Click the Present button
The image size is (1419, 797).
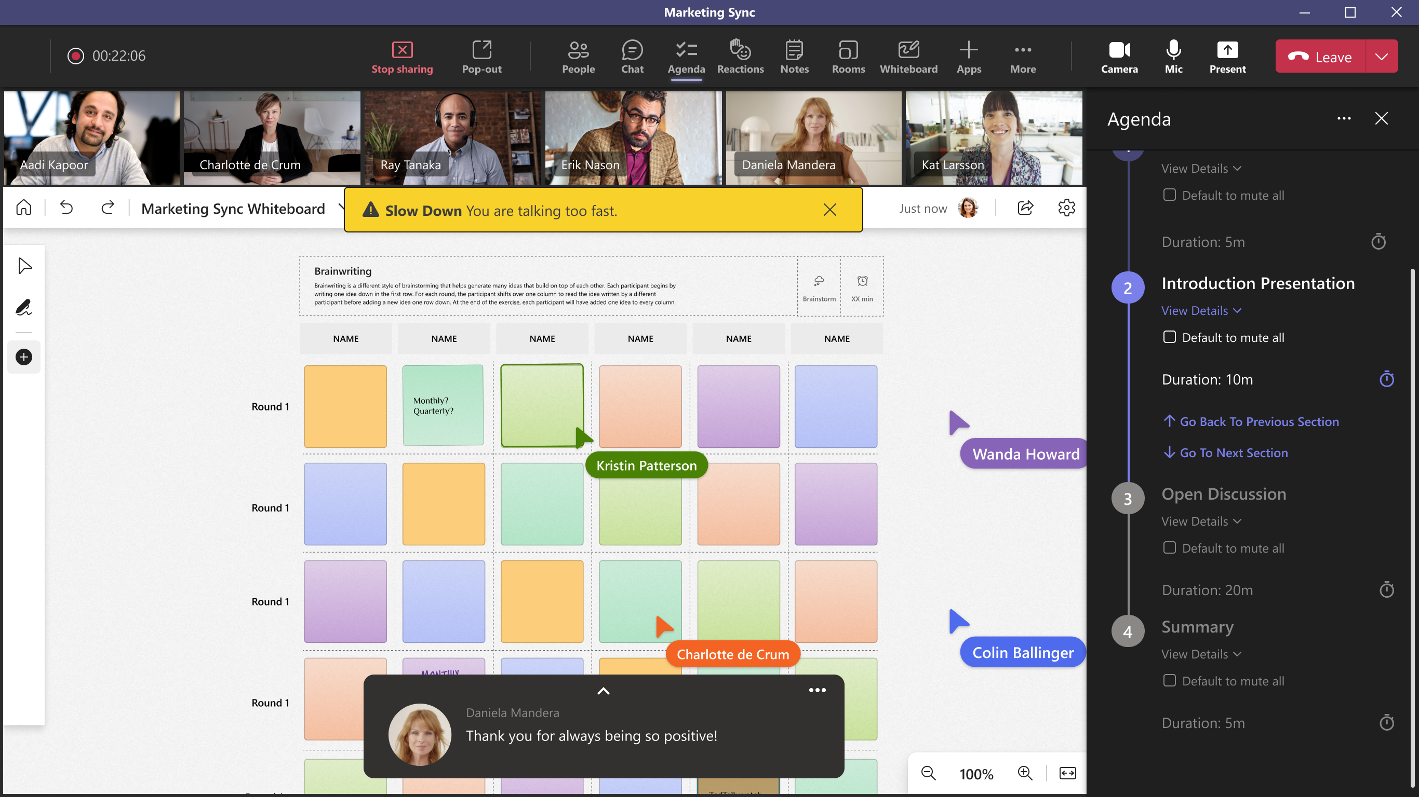[1227, 57]
